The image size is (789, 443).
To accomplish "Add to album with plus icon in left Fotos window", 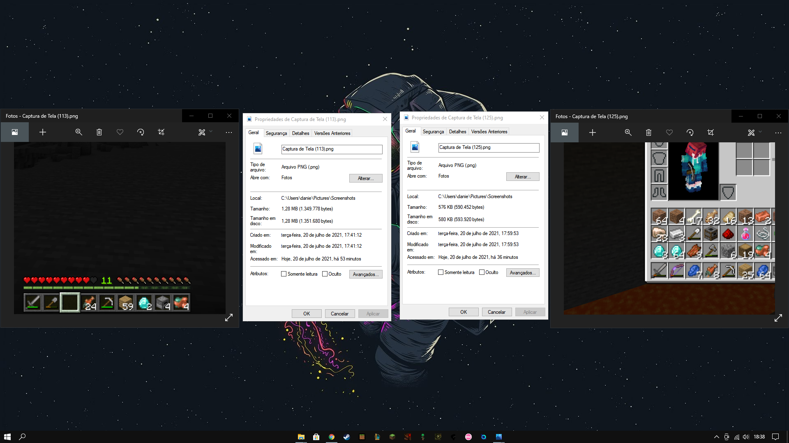I will 43,132.
